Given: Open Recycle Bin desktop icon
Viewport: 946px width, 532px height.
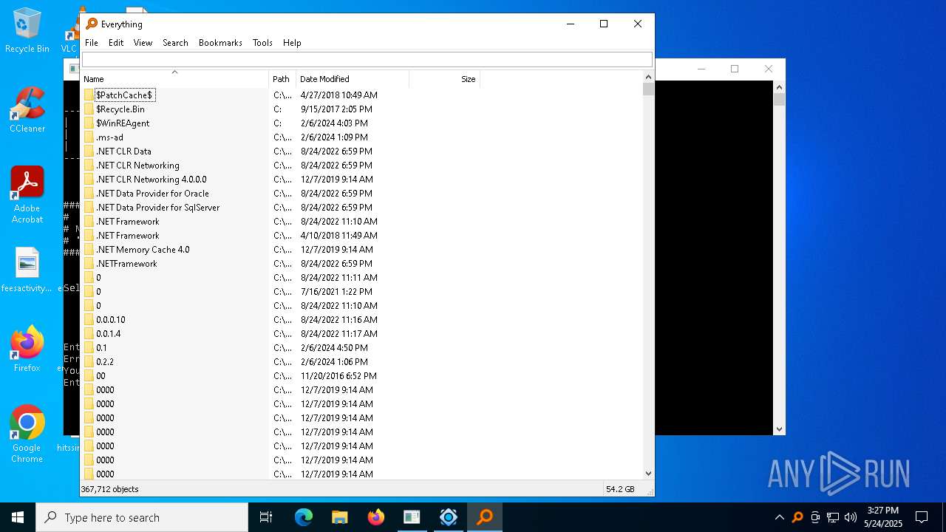Looking at the screenshot, I should (27, 31).
